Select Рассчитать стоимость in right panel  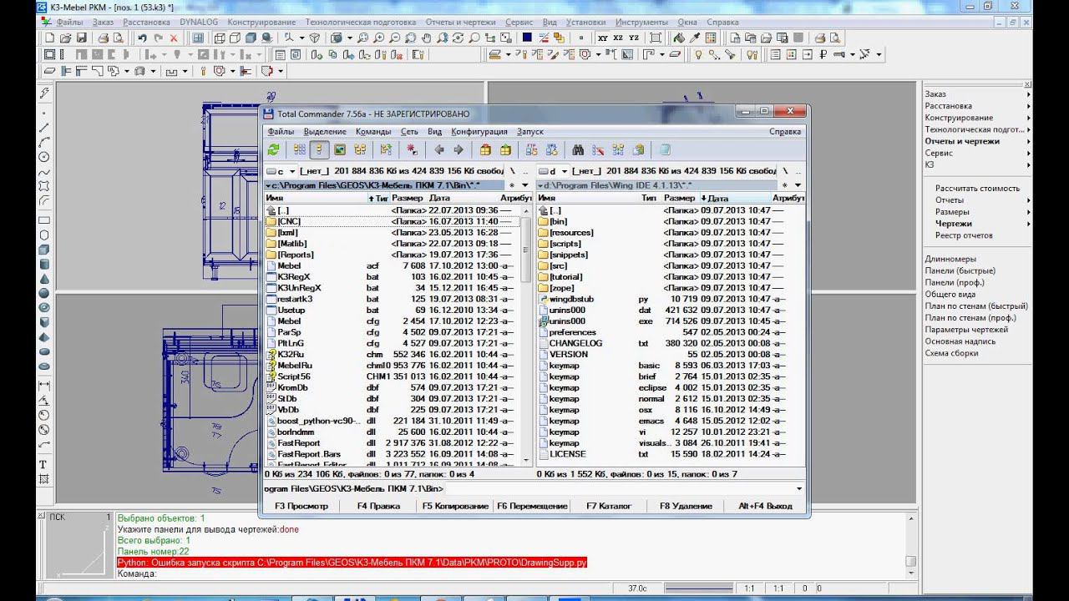[977, 188]
